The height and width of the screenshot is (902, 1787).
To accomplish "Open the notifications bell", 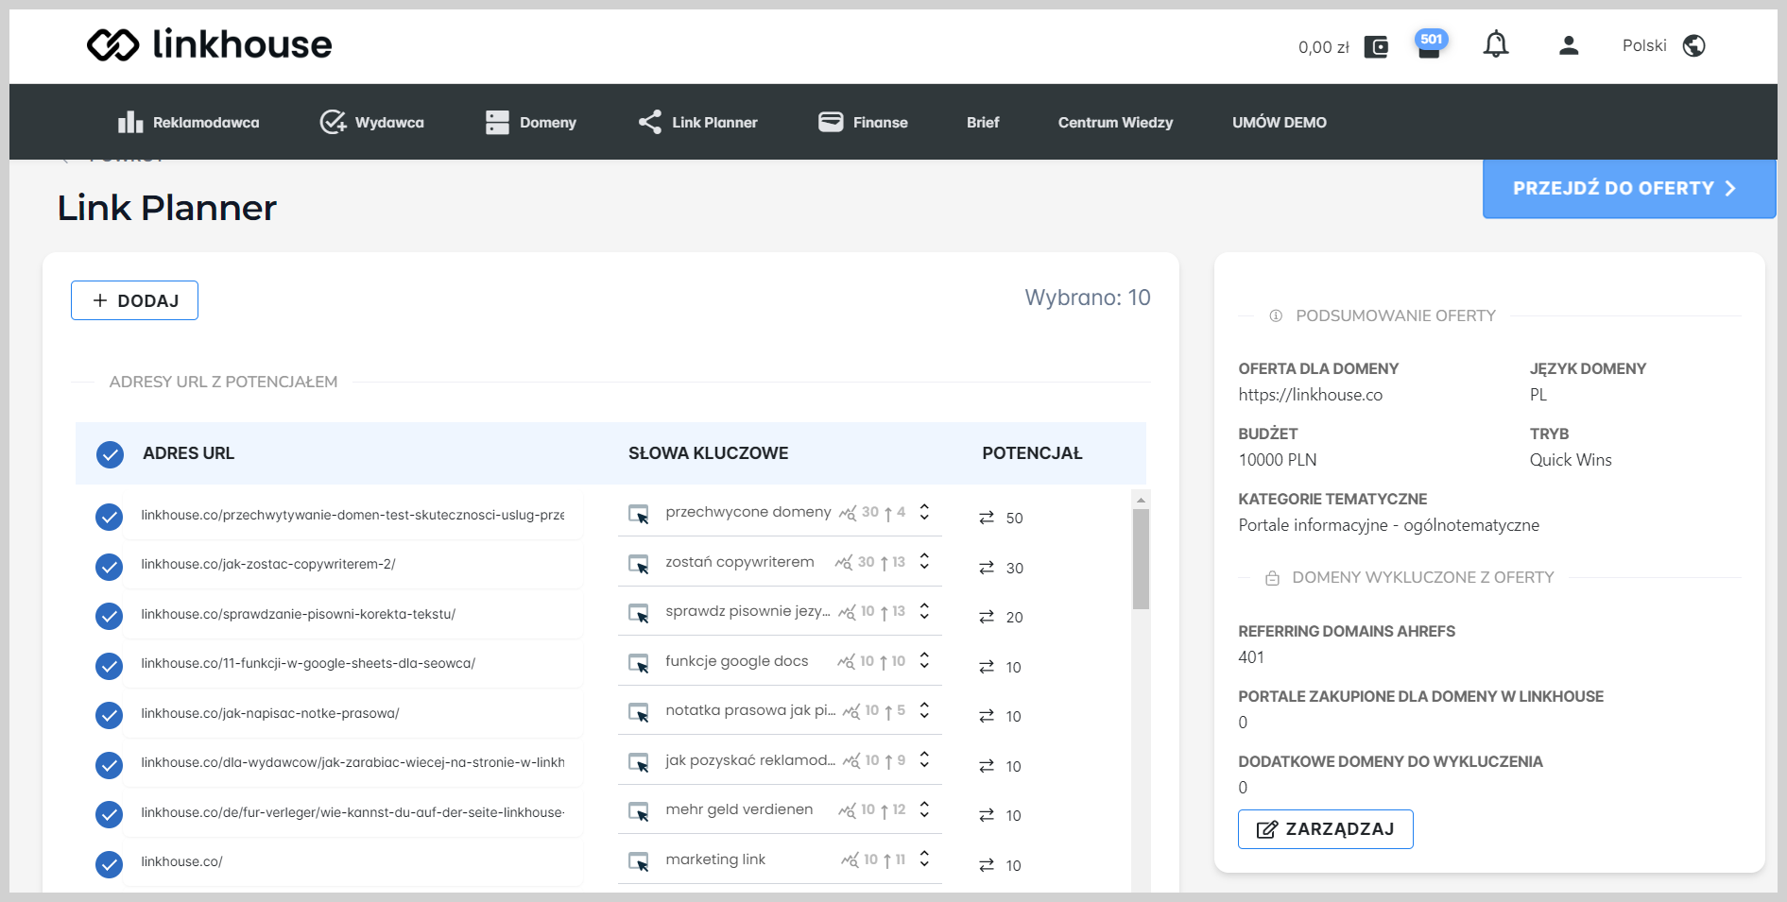I will (x=1496, y=44).
